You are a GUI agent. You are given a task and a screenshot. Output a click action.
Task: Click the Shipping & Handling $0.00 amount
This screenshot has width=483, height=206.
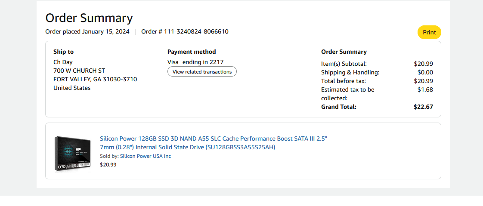(x=425, y=72)
